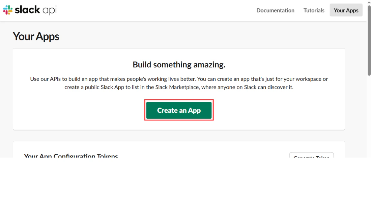Click the app description paragraph text
The image size is (371, 202).
pos(179,83)
